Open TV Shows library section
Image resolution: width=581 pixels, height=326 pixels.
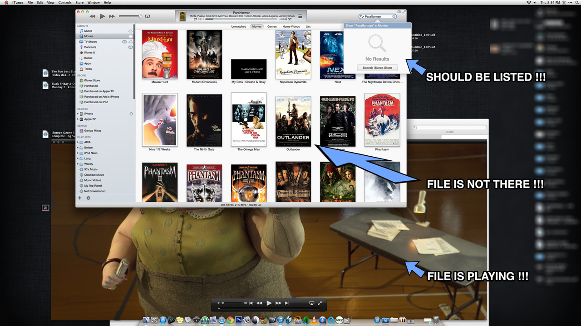click(x=105, y=42)
